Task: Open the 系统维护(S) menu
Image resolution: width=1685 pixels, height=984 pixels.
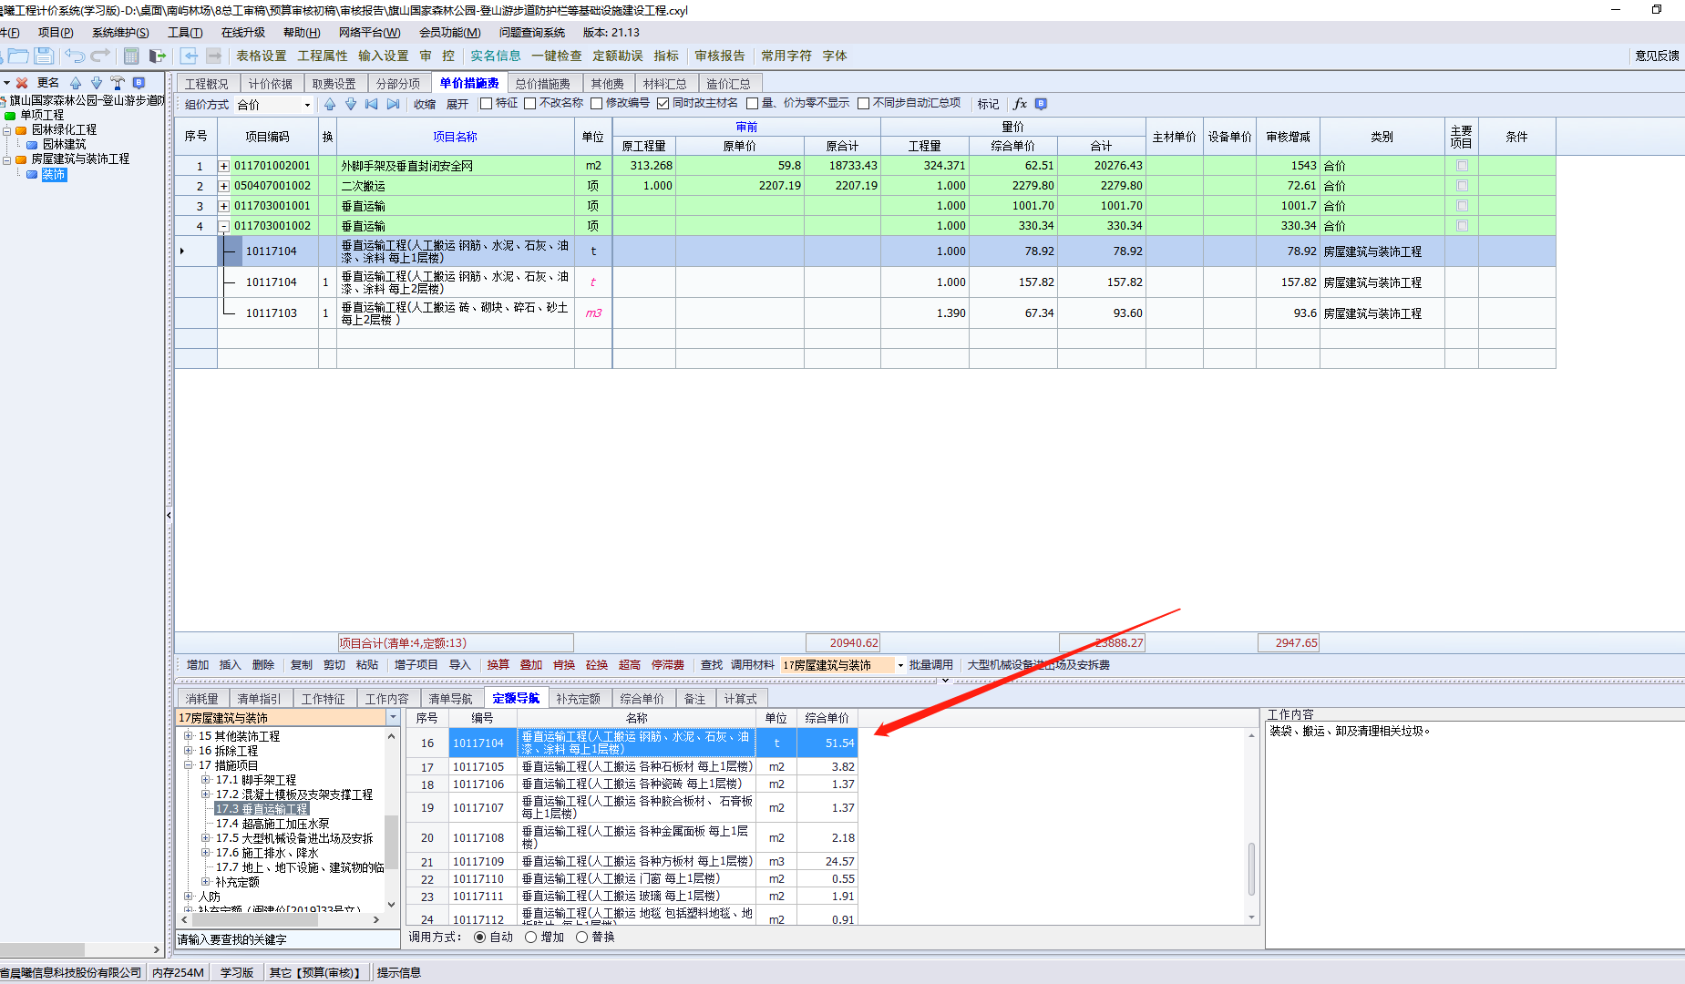Action: click(x=120, y=33)
